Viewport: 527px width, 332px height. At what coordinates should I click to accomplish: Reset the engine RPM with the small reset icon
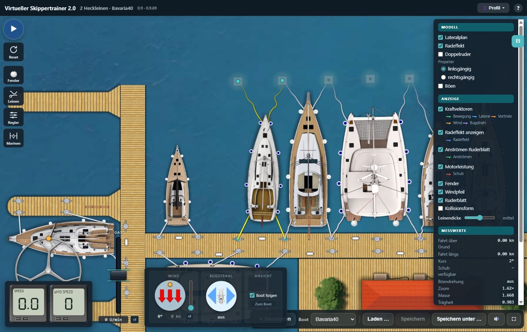point(135,320)
